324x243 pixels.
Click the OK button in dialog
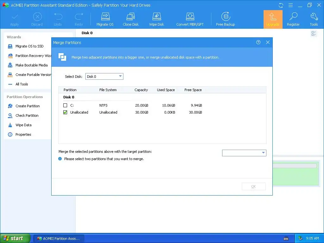pos(253,186)
